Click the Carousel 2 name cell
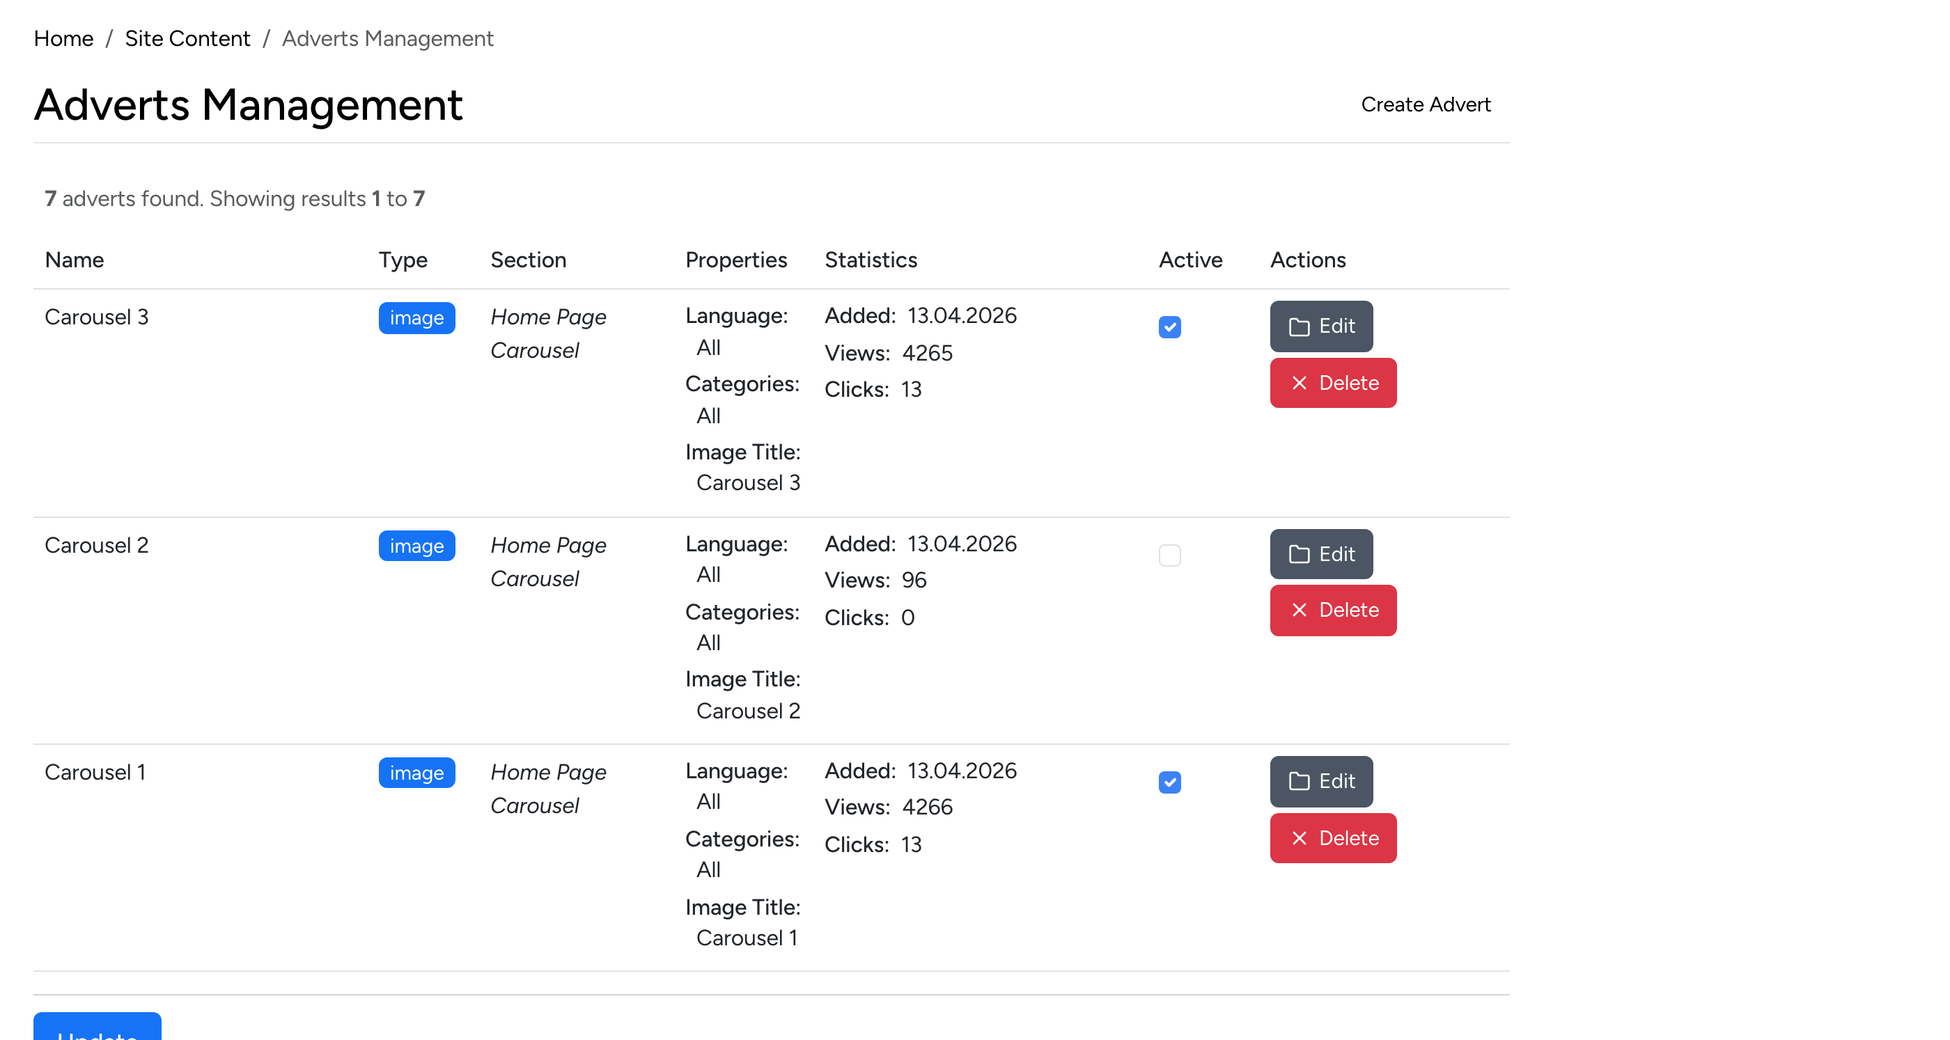1950x1040 pixels. point(96,545)
